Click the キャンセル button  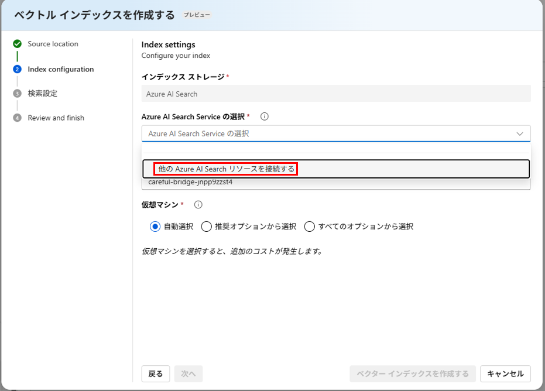point(505,374)
